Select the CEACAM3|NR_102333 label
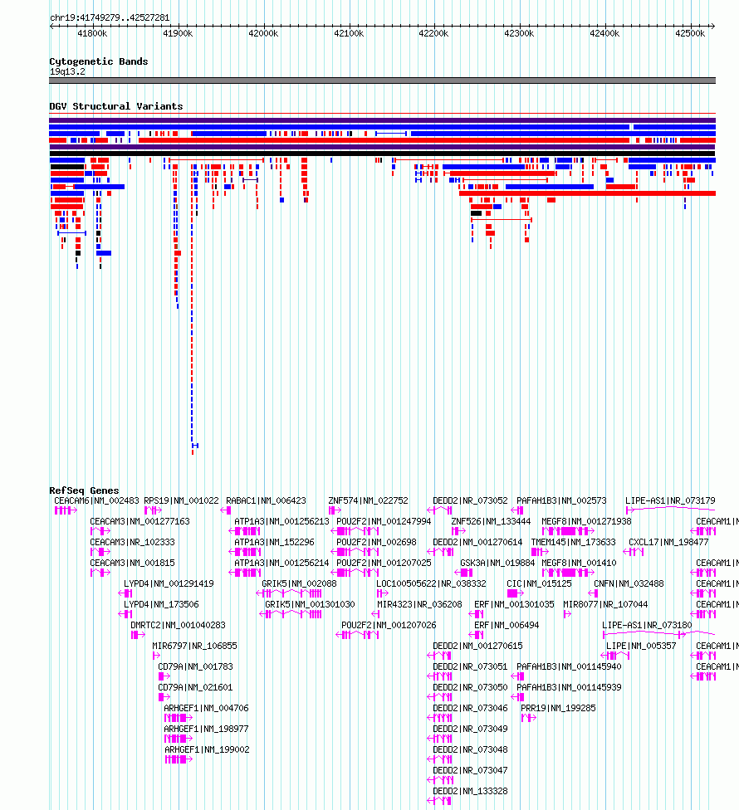Viewport: 739px width, 810px height. click(x=132, y=542)
